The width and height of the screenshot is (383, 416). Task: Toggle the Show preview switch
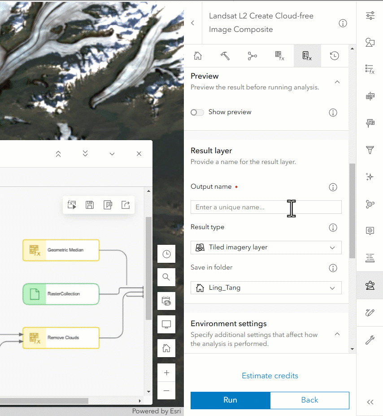point(197,112)
